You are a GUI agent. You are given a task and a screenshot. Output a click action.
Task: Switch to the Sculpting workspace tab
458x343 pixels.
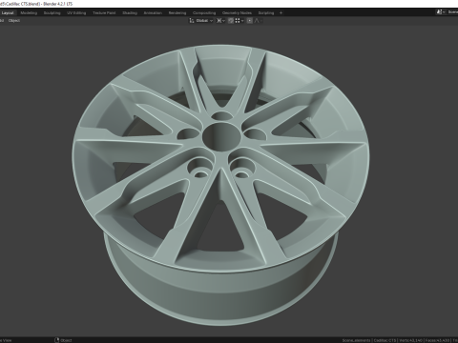point(52,13)
